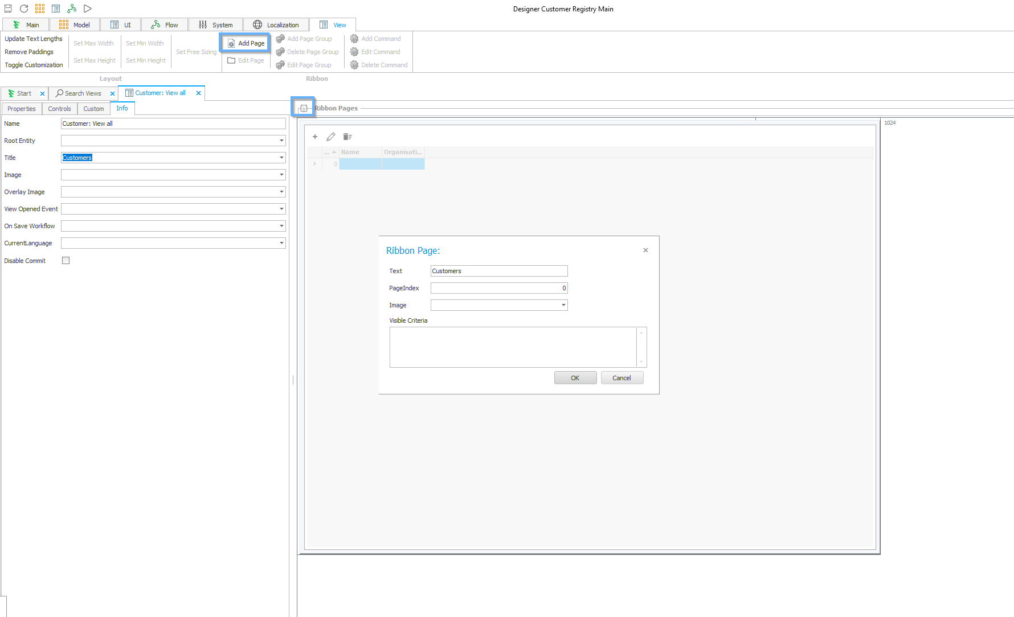
Task: Click the Edit Command gear icon
Action: click(354, 52)
